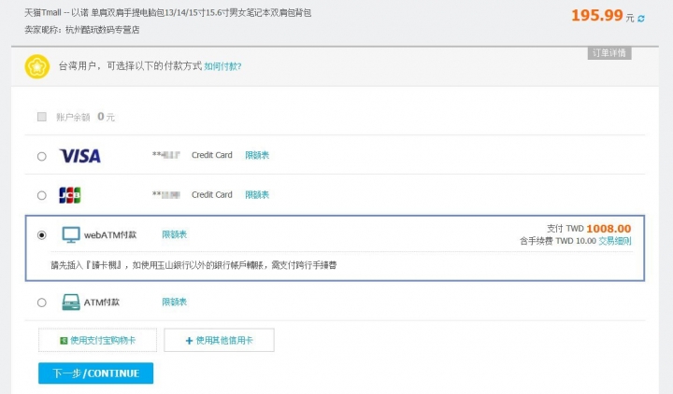This screenshot has height=394, width=673.
Task: Click the 下一步/CONTINUE button
Action: coord(95,373)
